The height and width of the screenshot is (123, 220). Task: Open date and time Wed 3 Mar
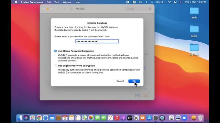click(195, 2)
